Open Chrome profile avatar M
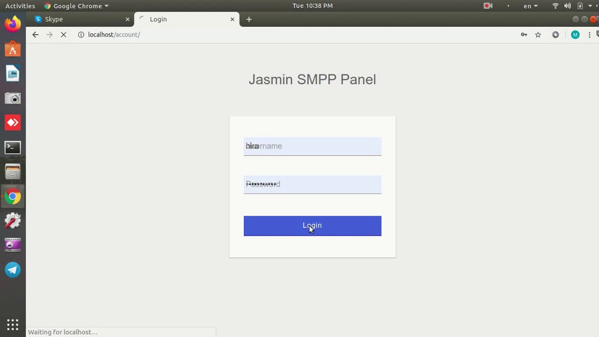The width and height of the screenshot is (599, 337). [575, 35]
